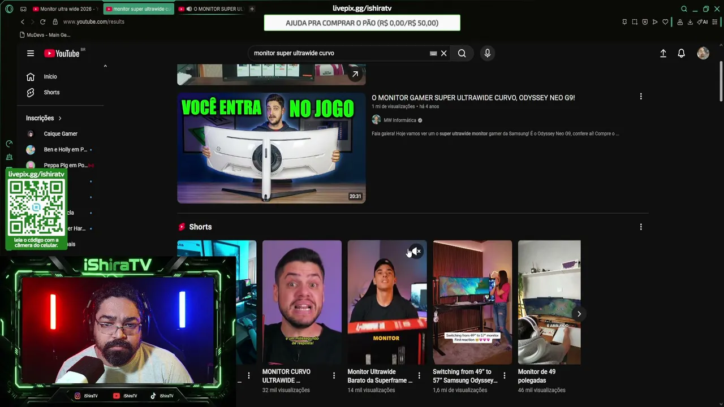Click the "32 mil visualizações" text
This screenshot has width=724, height=407.
coord(286,390)
